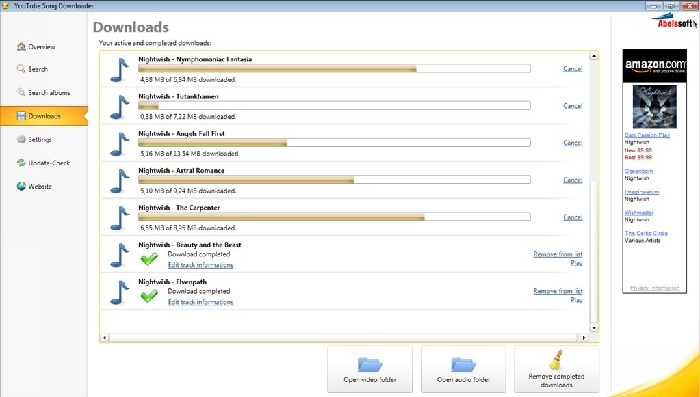Open the Wishmaster album link
This screenshot has height=397, width=700.
(x=639, y=213)
